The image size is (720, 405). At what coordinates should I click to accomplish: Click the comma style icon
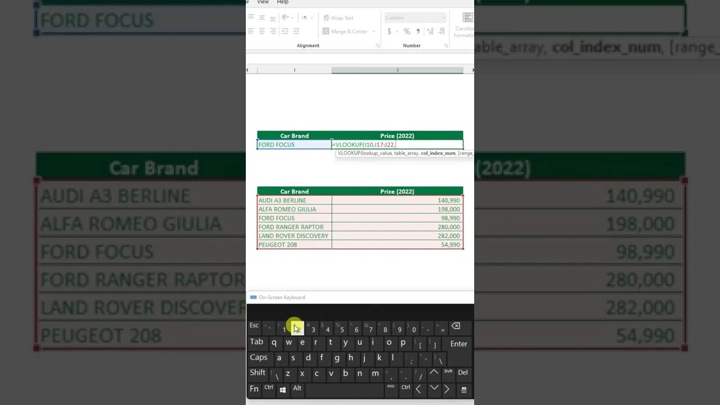[x=418, y=31]
